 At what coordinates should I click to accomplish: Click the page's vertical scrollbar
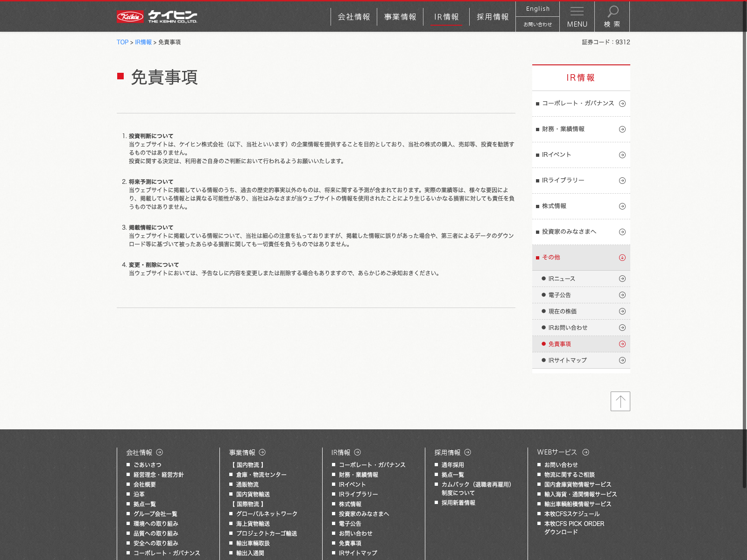(745, 233)
